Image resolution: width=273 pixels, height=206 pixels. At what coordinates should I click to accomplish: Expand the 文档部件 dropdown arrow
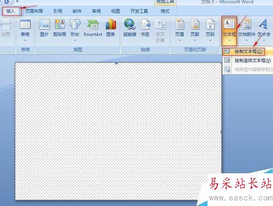[x=247, y=40]
